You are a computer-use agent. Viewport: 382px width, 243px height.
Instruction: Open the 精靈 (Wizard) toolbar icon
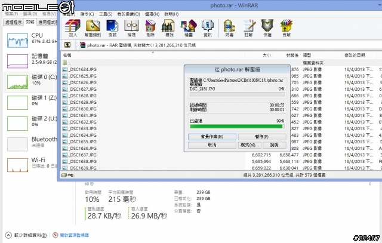point(189,28)
